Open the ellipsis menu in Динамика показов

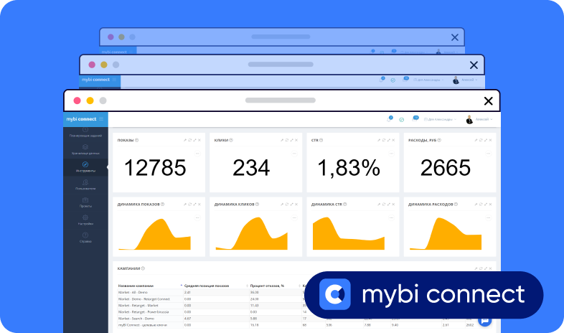click(x=197, y=217)
